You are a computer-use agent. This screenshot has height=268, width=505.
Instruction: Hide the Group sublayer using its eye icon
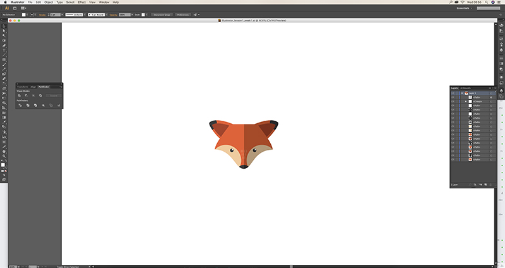click(453, 101)
